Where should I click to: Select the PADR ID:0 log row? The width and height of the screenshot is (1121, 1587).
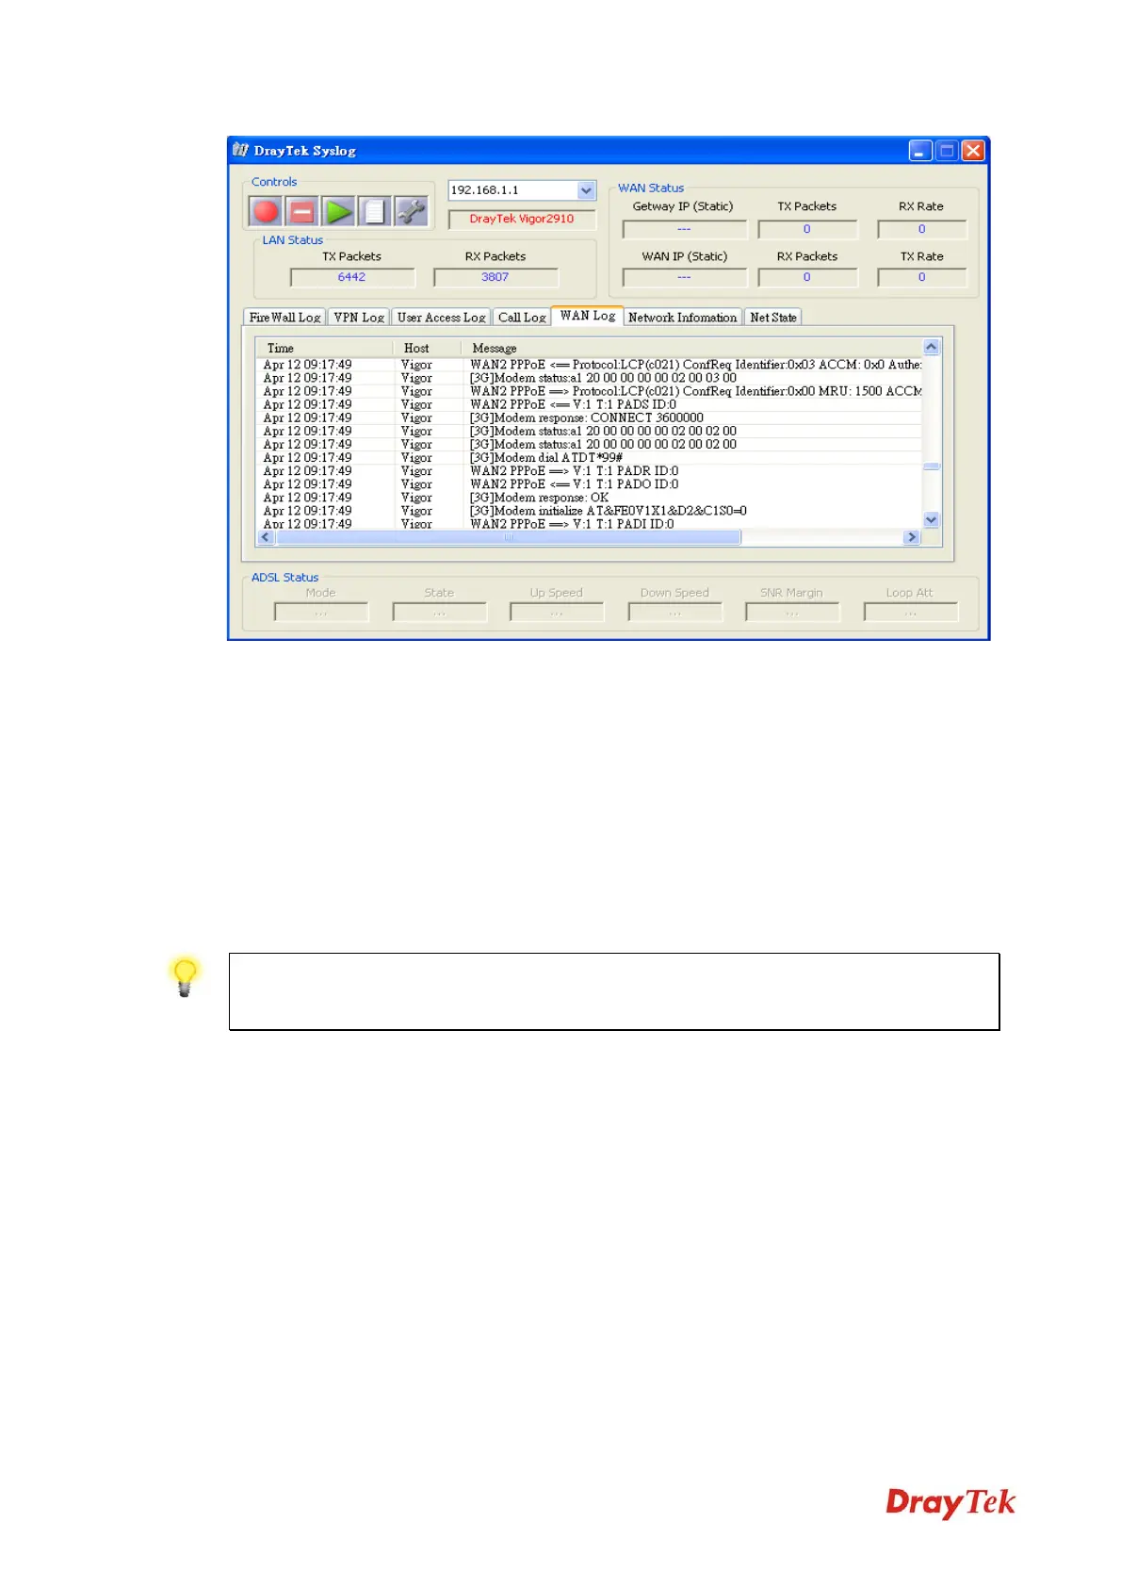tap(589, 470)
